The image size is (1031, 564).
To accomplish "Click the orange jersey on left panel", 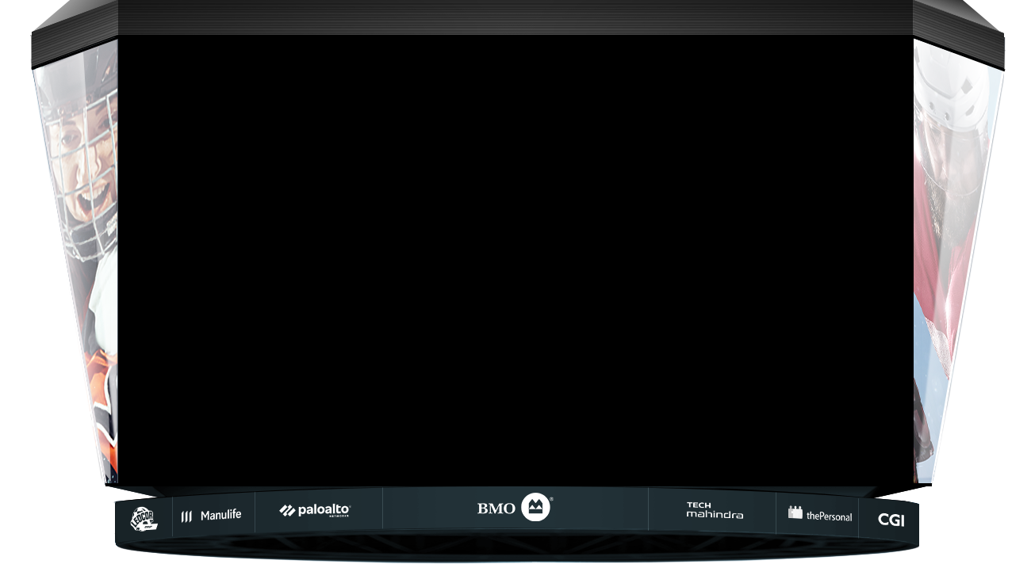I will pos(102,388).
